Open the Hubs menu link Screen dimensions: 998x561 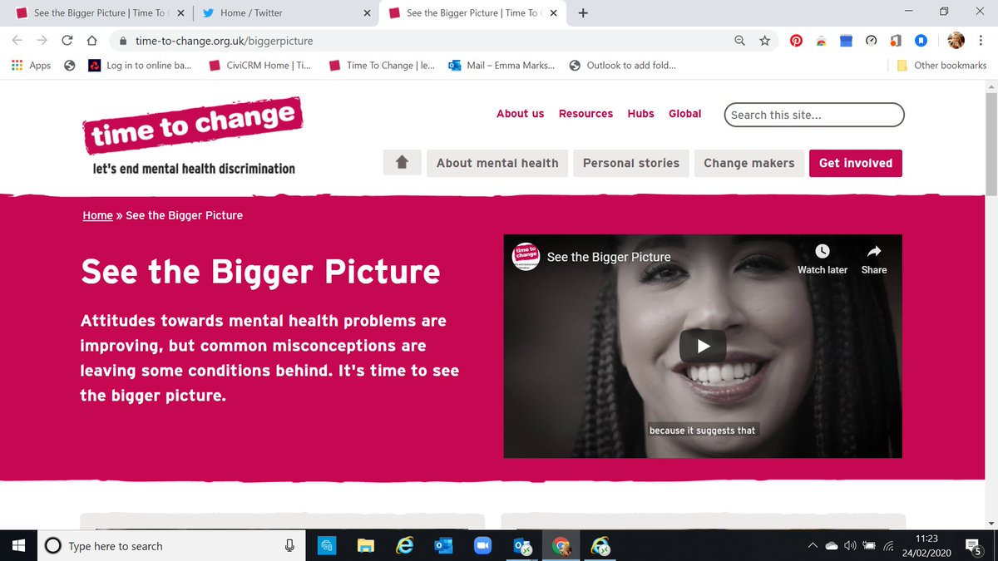[640, 114]
